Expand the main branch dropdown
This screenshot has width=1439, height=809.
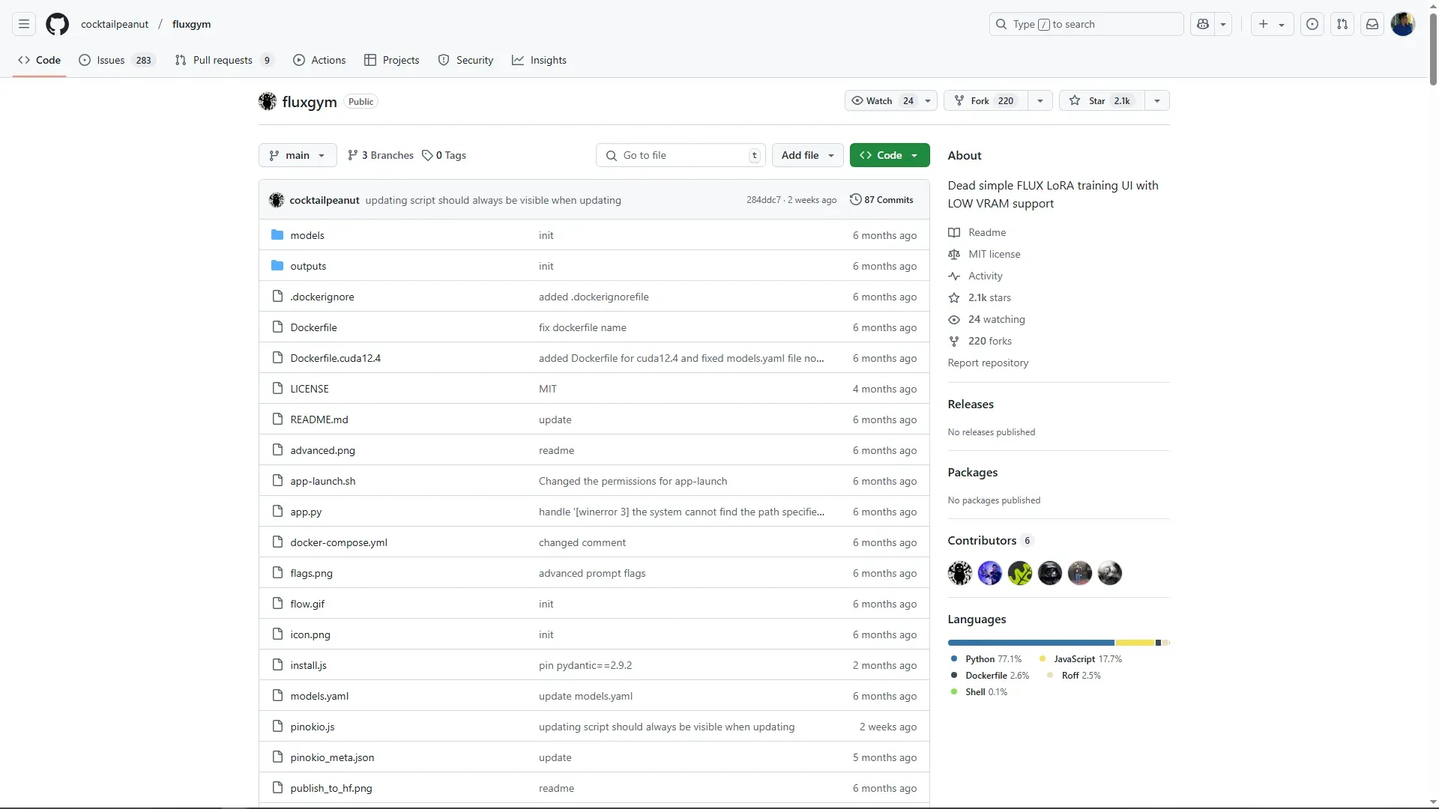point(298,155)
